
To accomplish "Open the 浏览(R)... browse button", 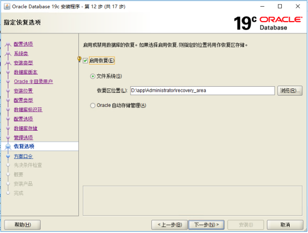I will [290, 91].
